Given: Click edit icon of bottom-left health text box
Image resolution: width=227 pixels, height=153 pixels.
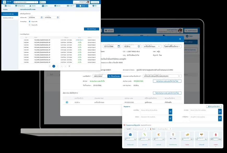Looking at the screenshot, I should 170,118.
